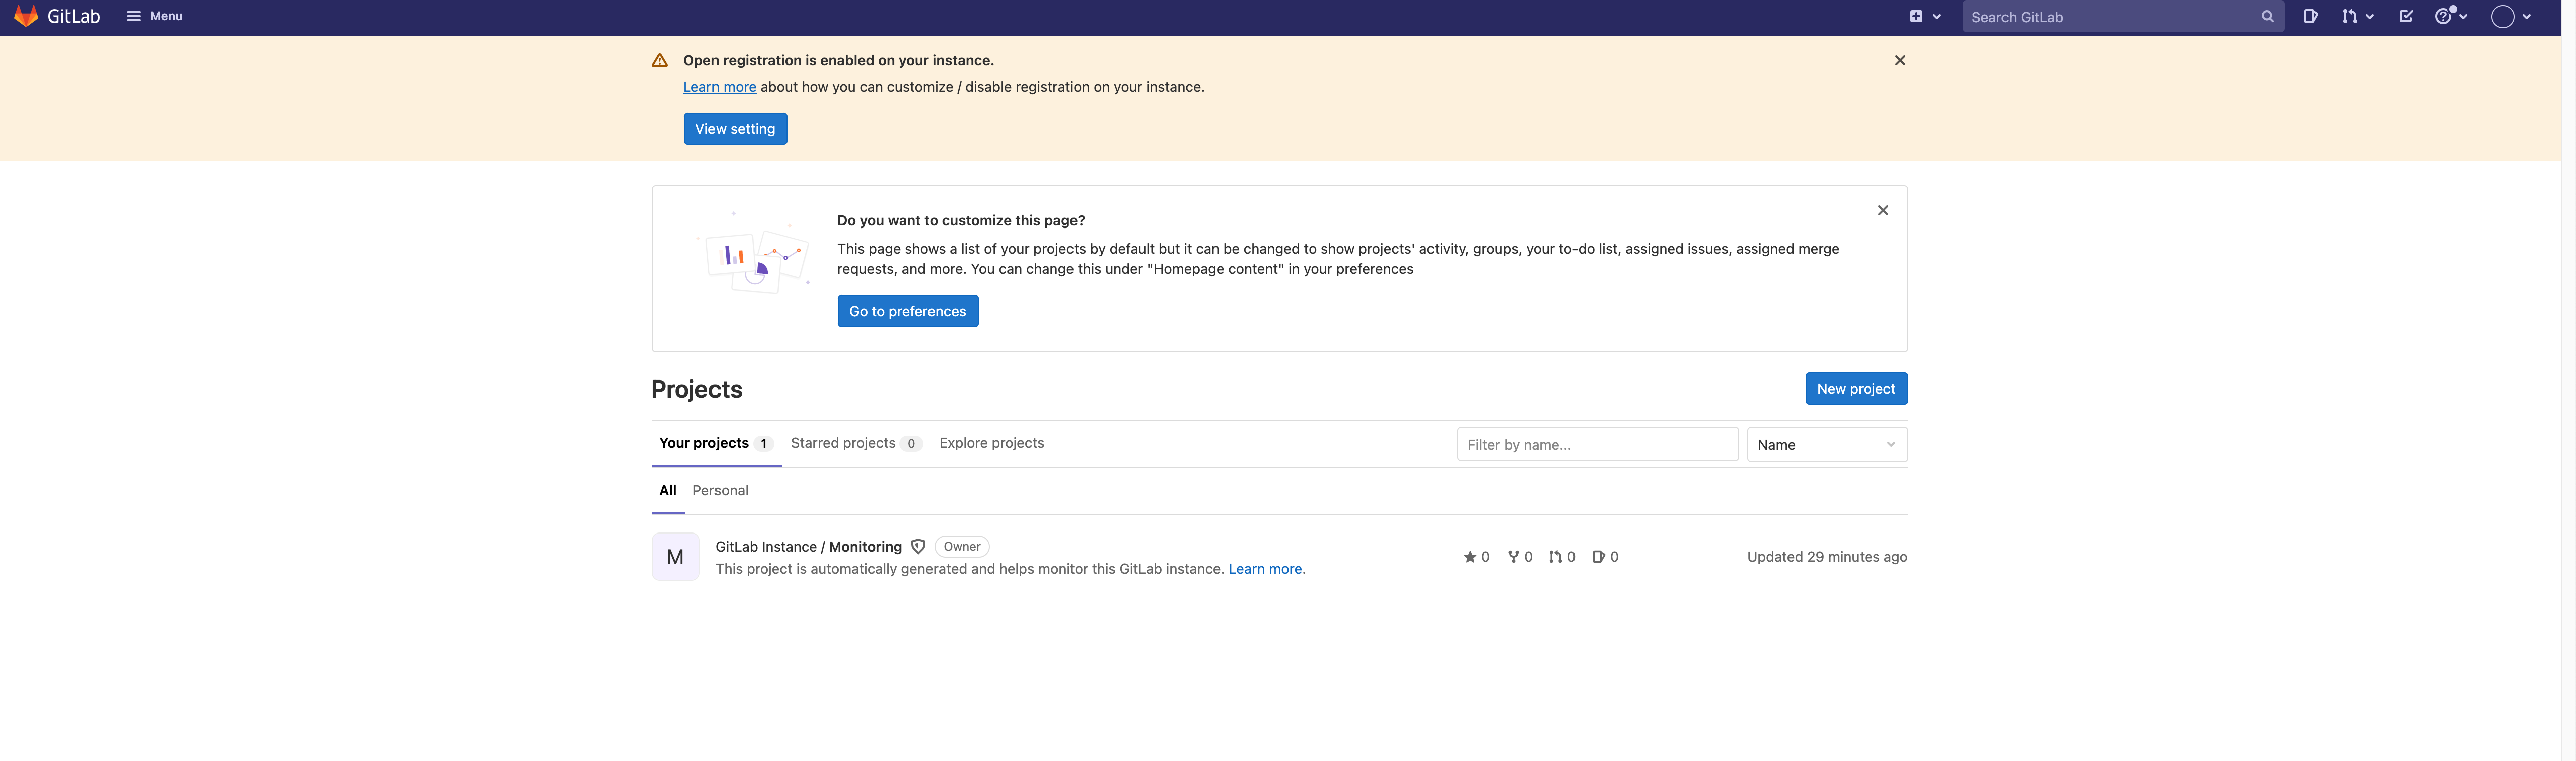The width and height of the screenshot is (2576, 761).
Task: Click the internal visibility shield icon
Action: [918, 547]
